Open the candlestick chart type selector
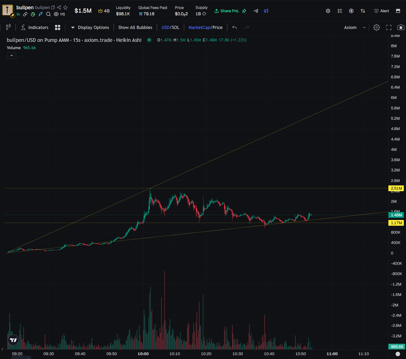406x359 pixels. coord(8,27)
